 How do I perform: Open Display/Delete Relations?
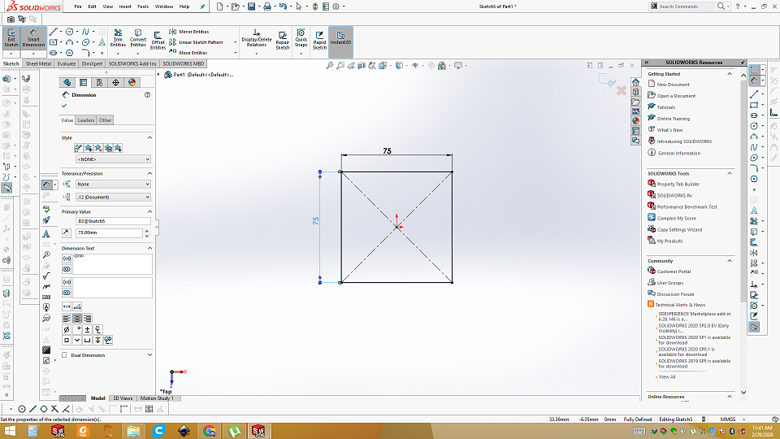pos(257,39)
